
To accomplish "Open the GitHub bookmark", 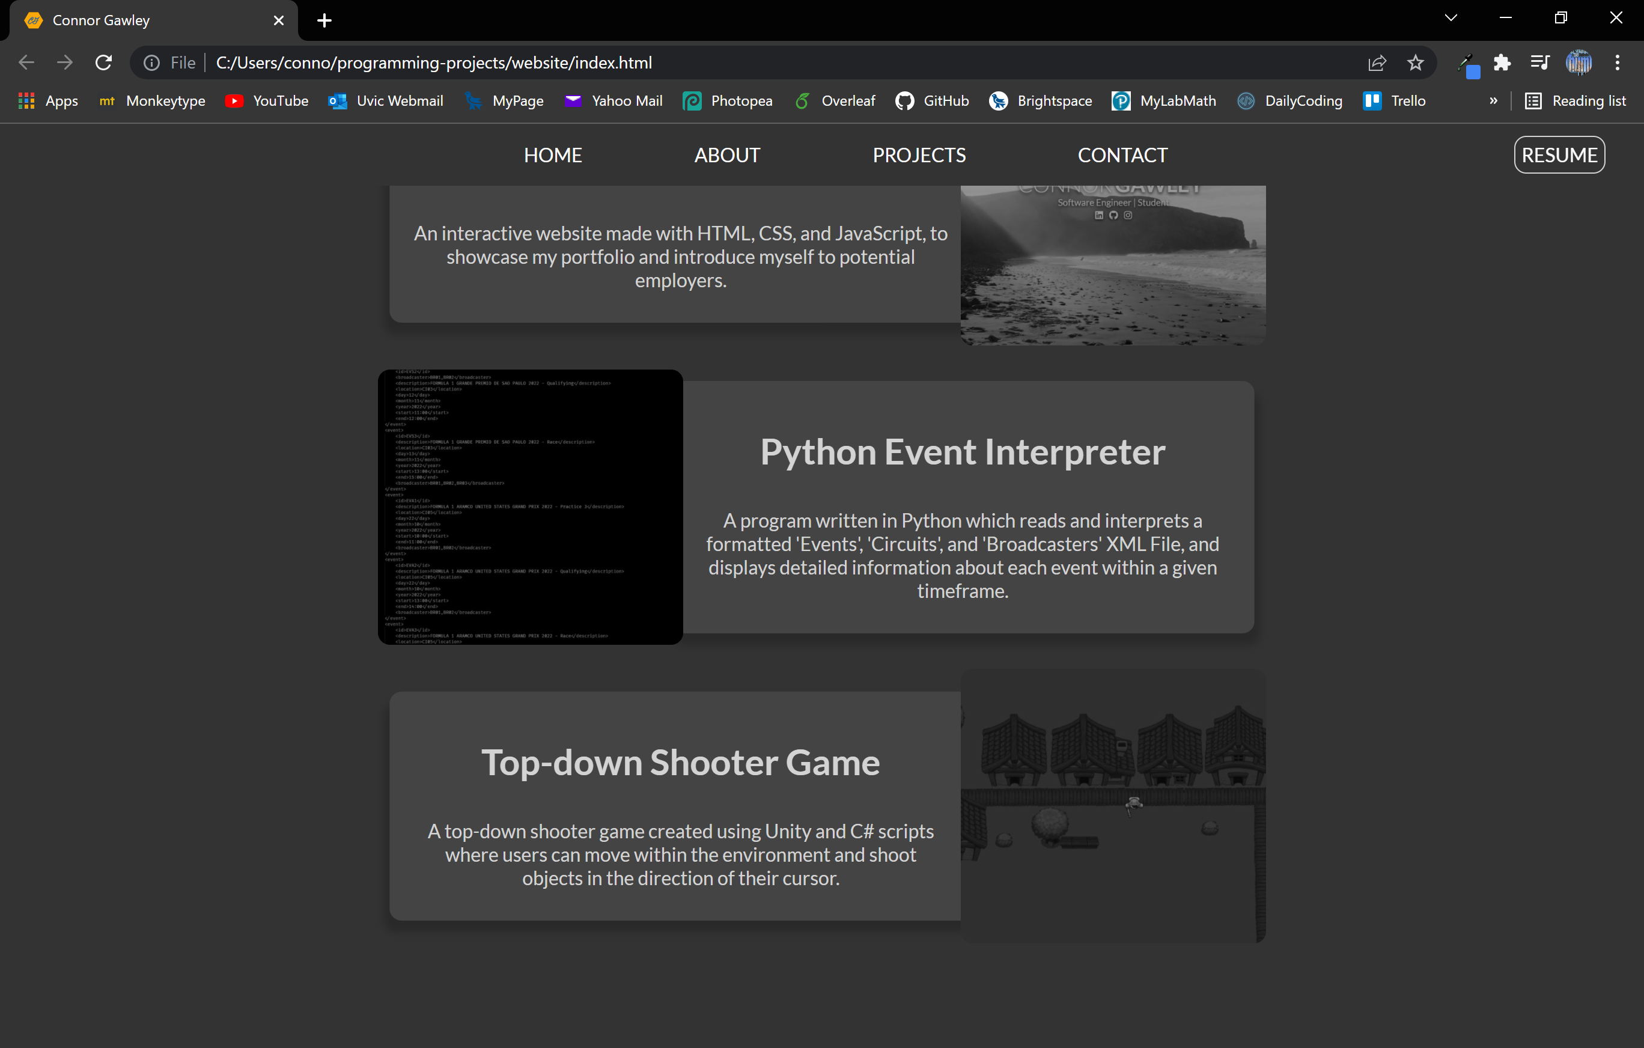I will pos(933,101).
